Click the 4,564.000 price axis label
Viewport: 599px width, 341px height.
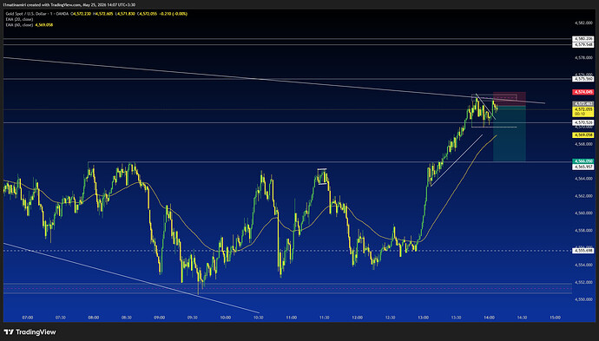click(583, 179)
